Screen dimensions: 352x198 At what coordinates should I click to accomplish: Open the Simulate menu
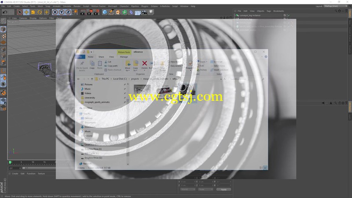pos(67,6)
